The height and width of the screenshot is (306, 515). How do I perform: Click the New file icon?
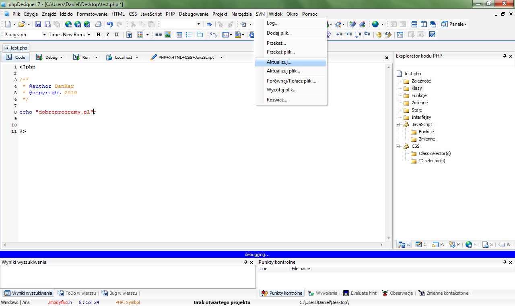[8, 24]
